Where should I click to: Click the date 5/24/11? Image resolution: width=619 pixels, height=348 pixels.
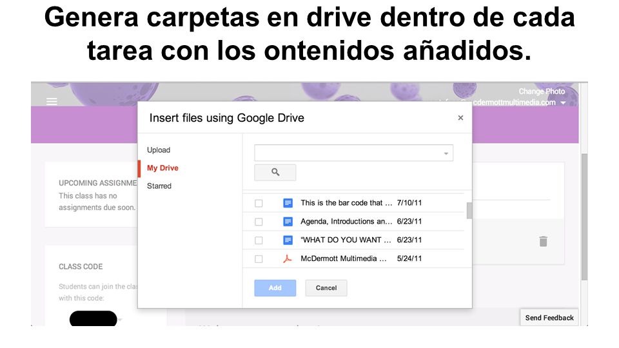pyautogui.click(x=409, y=258)
